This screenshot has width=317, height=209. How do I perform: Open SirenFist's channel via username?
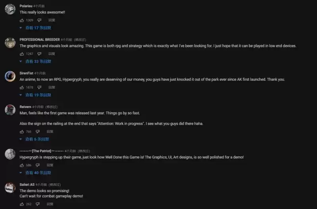[x=26, y=73]
